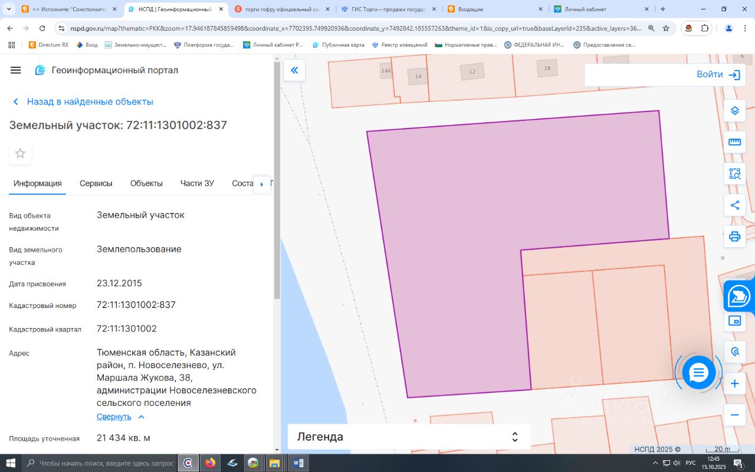The height and width of the screenshot is (472, 755).
Task: Expand the Легенда legend panel
Action: point(409,437)
